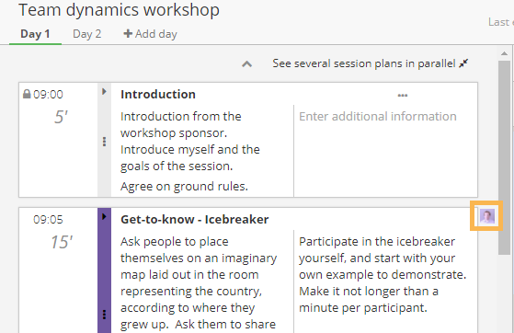Click the parallel view arrows icon
Screen dimensions: 514x333
(463, 63)
